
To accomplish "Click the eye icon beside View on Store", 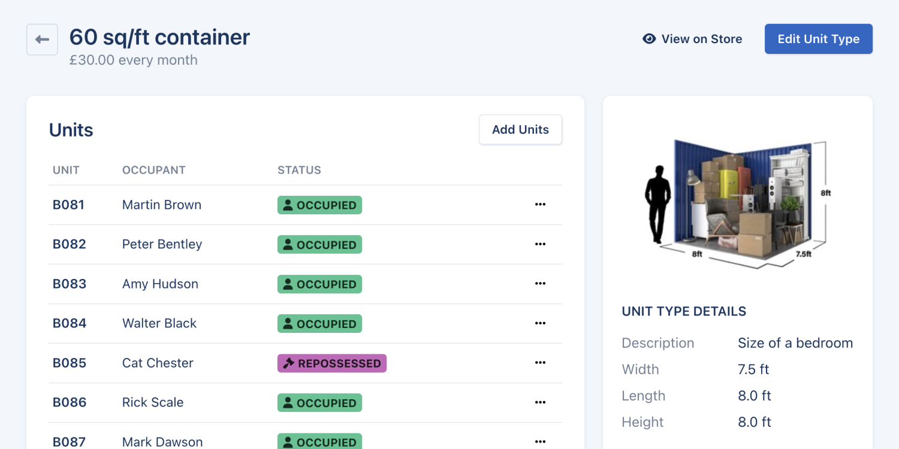I will tap(648, 39).
